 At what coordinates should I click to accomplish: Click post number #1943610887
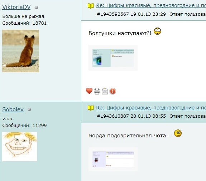113,116
